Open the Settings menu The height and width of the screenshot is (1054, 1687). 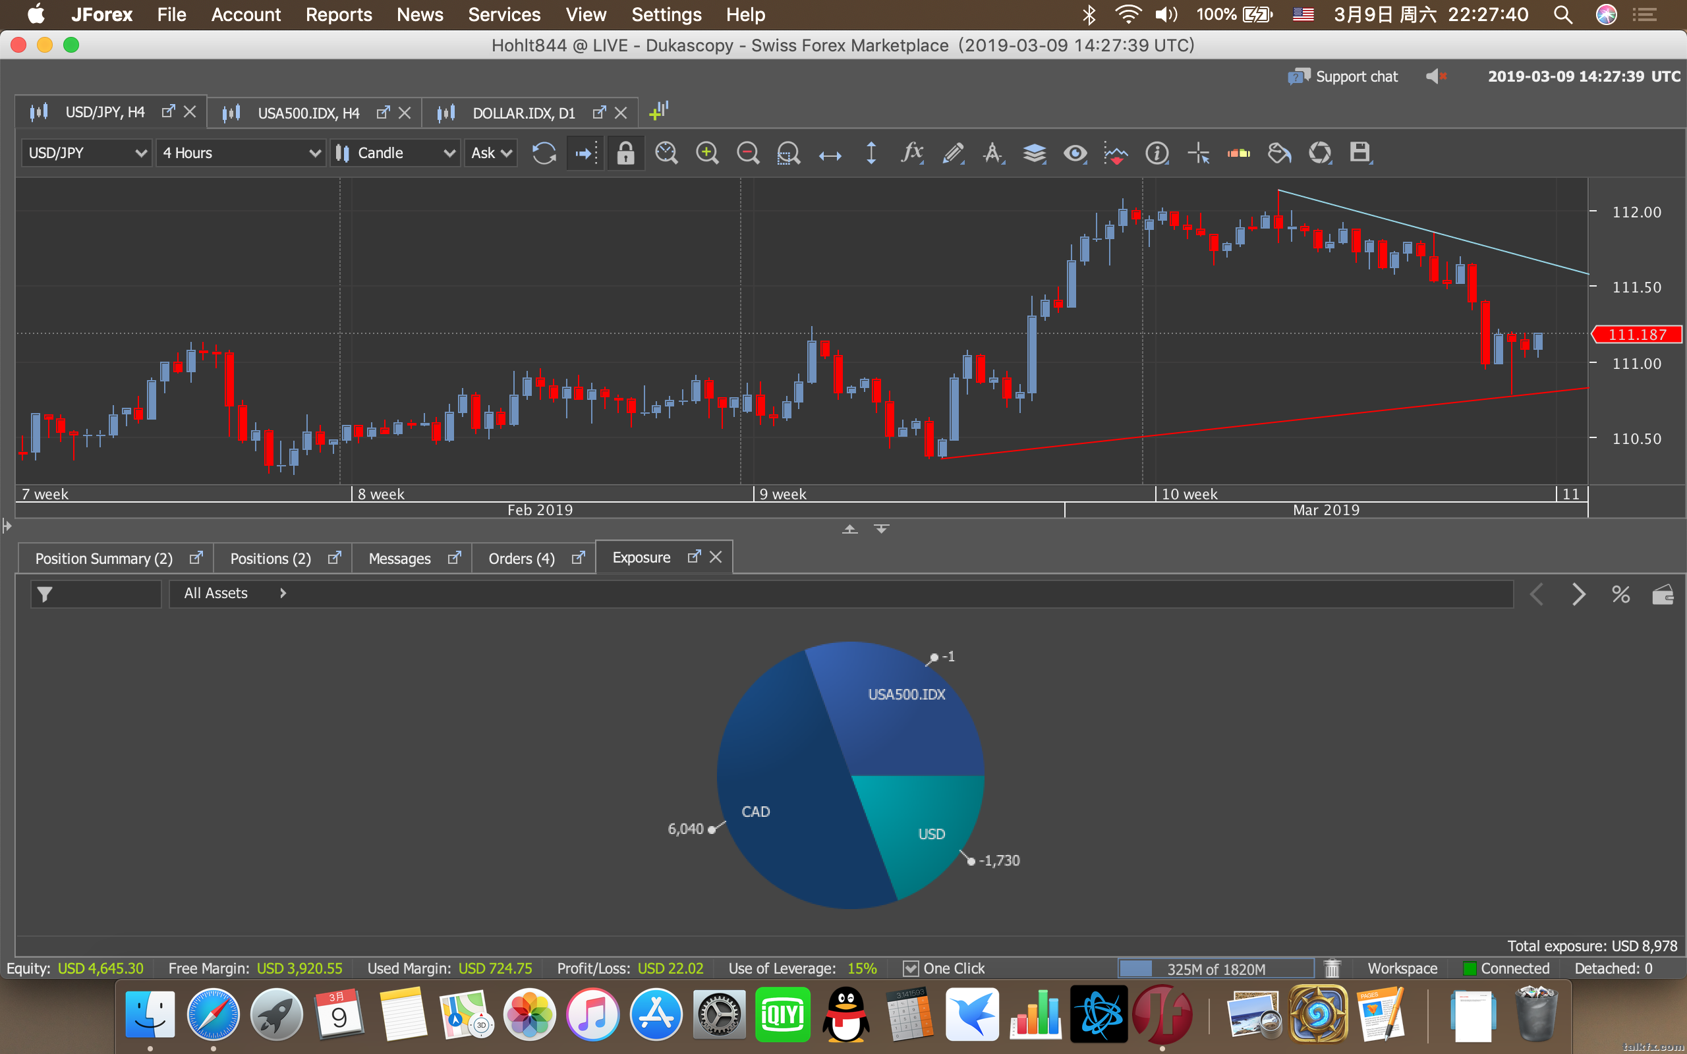[666, 14]
